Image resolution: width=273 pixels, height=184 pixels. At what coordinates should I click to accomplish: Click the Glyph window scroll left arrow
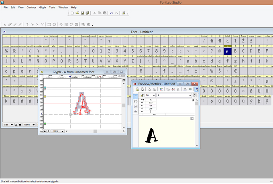coord(67,131)
